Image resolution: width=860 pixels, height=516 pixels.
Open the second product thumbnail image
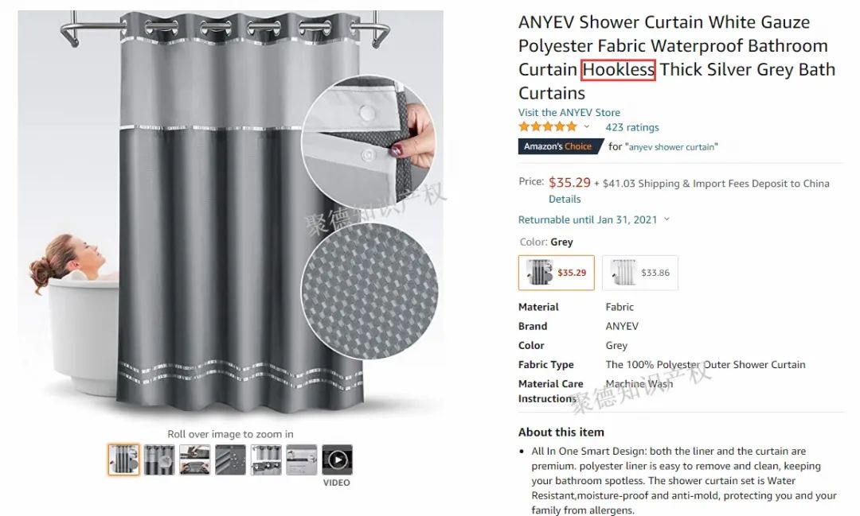pyautogui.click(x=159, y=460)
